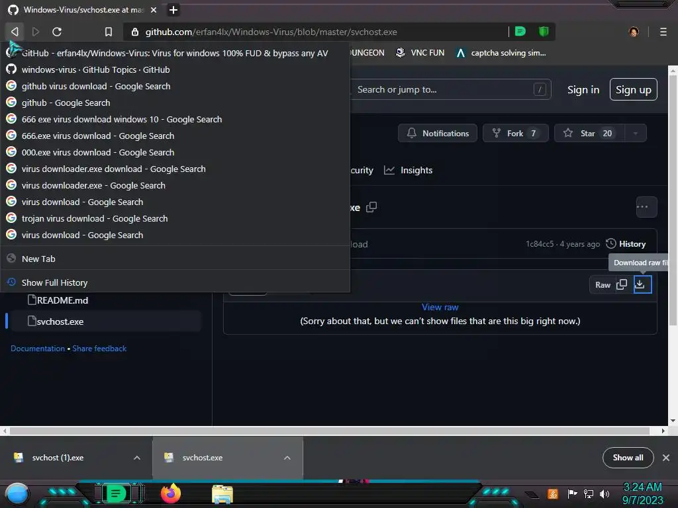
Task: Click the horizontal scrollbar of the page
Action: [330, 431]
